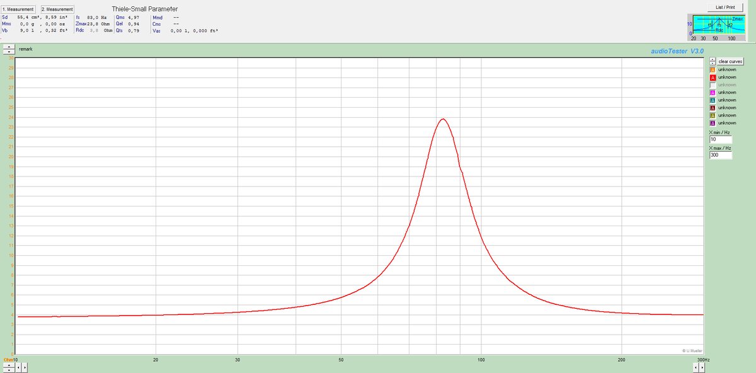Select the dark maroon curve A icon
This screenshot has height=373, width=756.
[713, 108]
